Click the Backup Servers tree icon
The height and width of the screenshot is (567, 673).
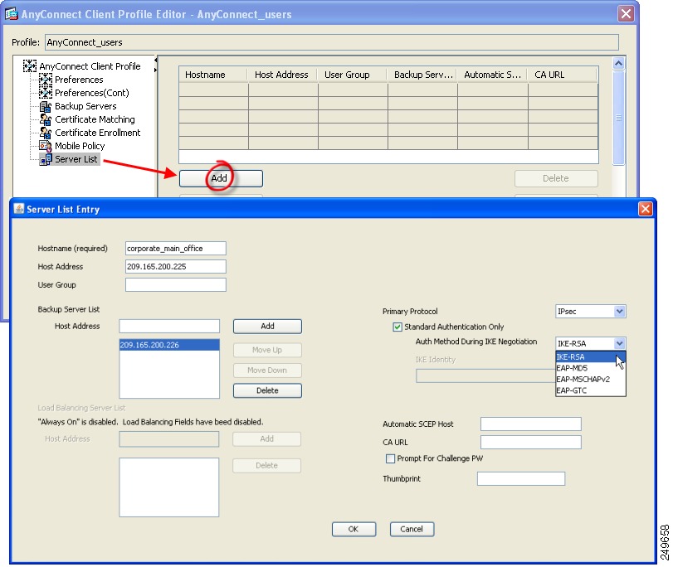pos(45,106)
